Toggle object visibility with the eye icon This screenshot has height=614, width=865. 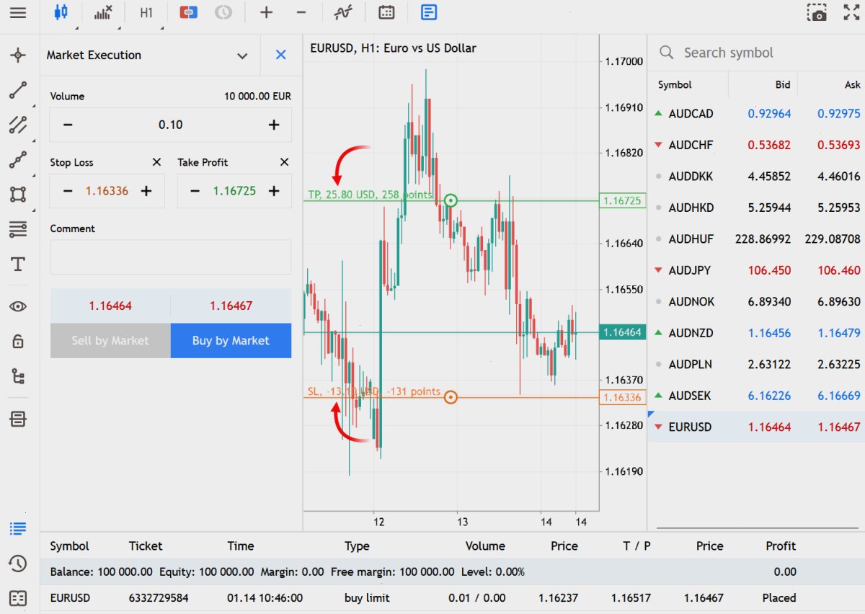point(18,306)
